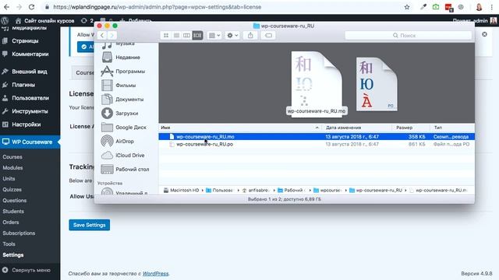Click the .mo file preview thumbnail
The height and width of the screenshot is (280, 499).
pyautogui.click(x=317, y=83)
